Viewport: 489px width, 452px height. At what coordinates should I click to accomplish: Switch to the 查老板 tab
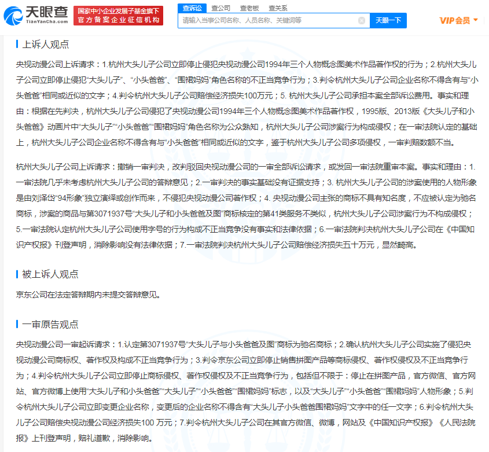pos(249,8)
